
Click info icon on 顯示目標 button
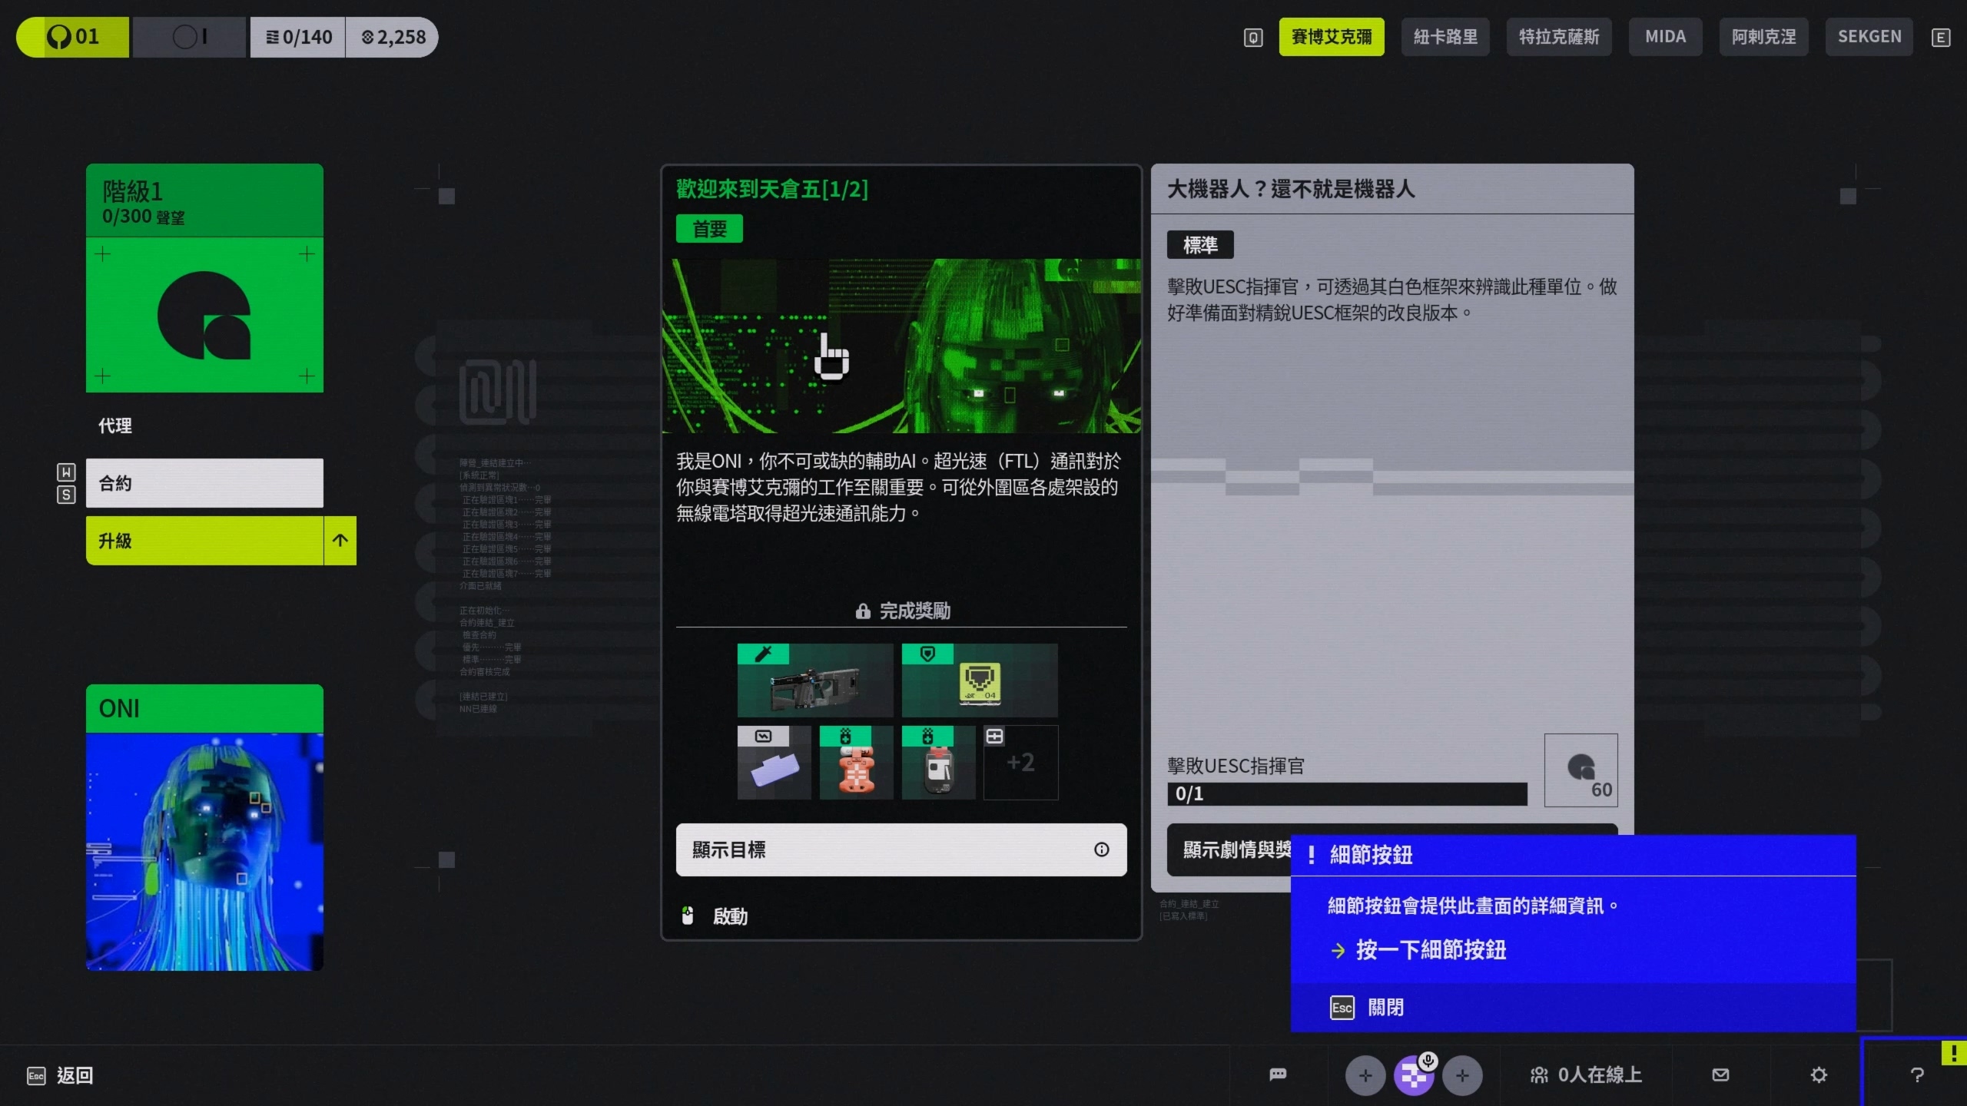[x=1101, y=849]
